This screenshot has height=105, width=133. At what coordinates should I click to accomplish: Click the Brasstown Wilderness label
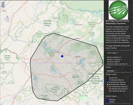[76, 77]
